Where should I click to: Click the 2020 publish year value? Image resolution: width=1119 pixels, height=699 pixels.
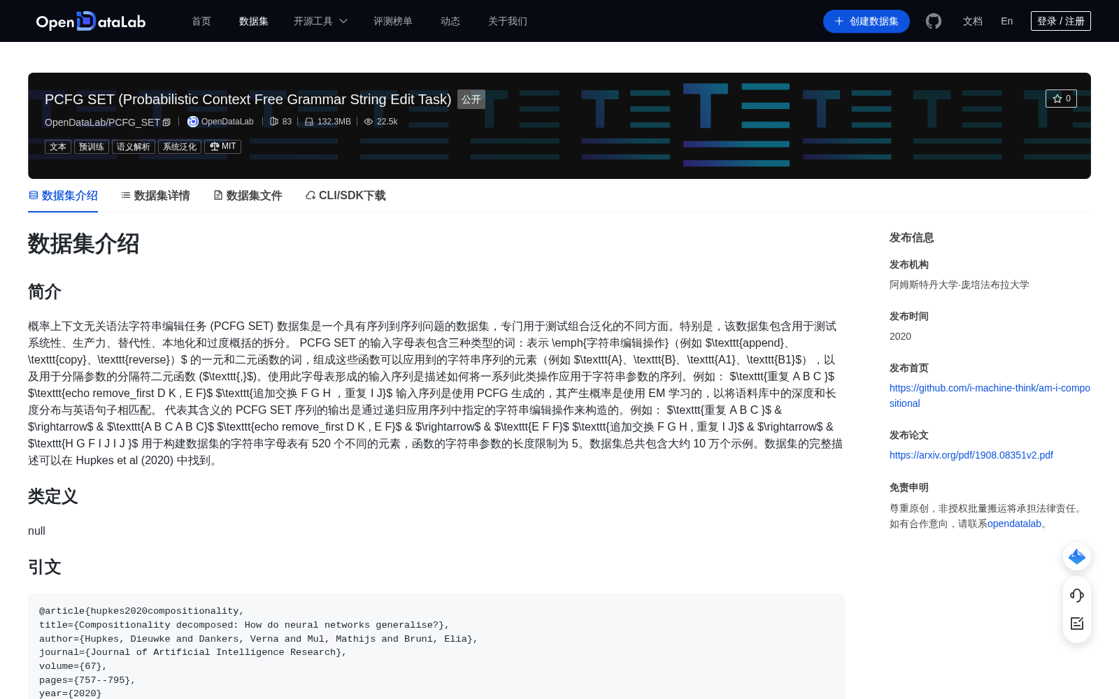tap(900, 336)
